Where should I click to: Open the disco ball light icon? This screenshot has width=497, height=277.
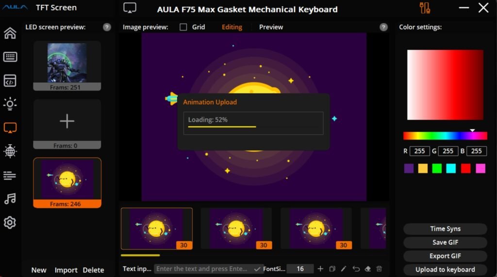(10, 151)
